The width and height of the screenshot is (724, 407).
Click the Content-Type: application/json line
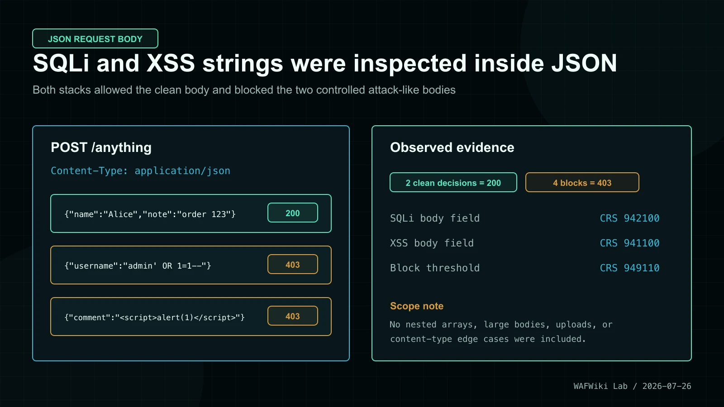(x=140, y=171)
